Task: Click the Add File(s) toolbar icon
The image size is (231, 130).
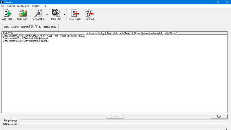Action: pyautogui.click(x=7, y=14)
